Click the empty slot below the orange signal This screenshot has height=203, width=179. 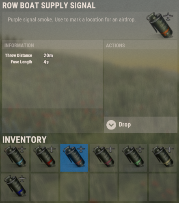coord(74,188)
